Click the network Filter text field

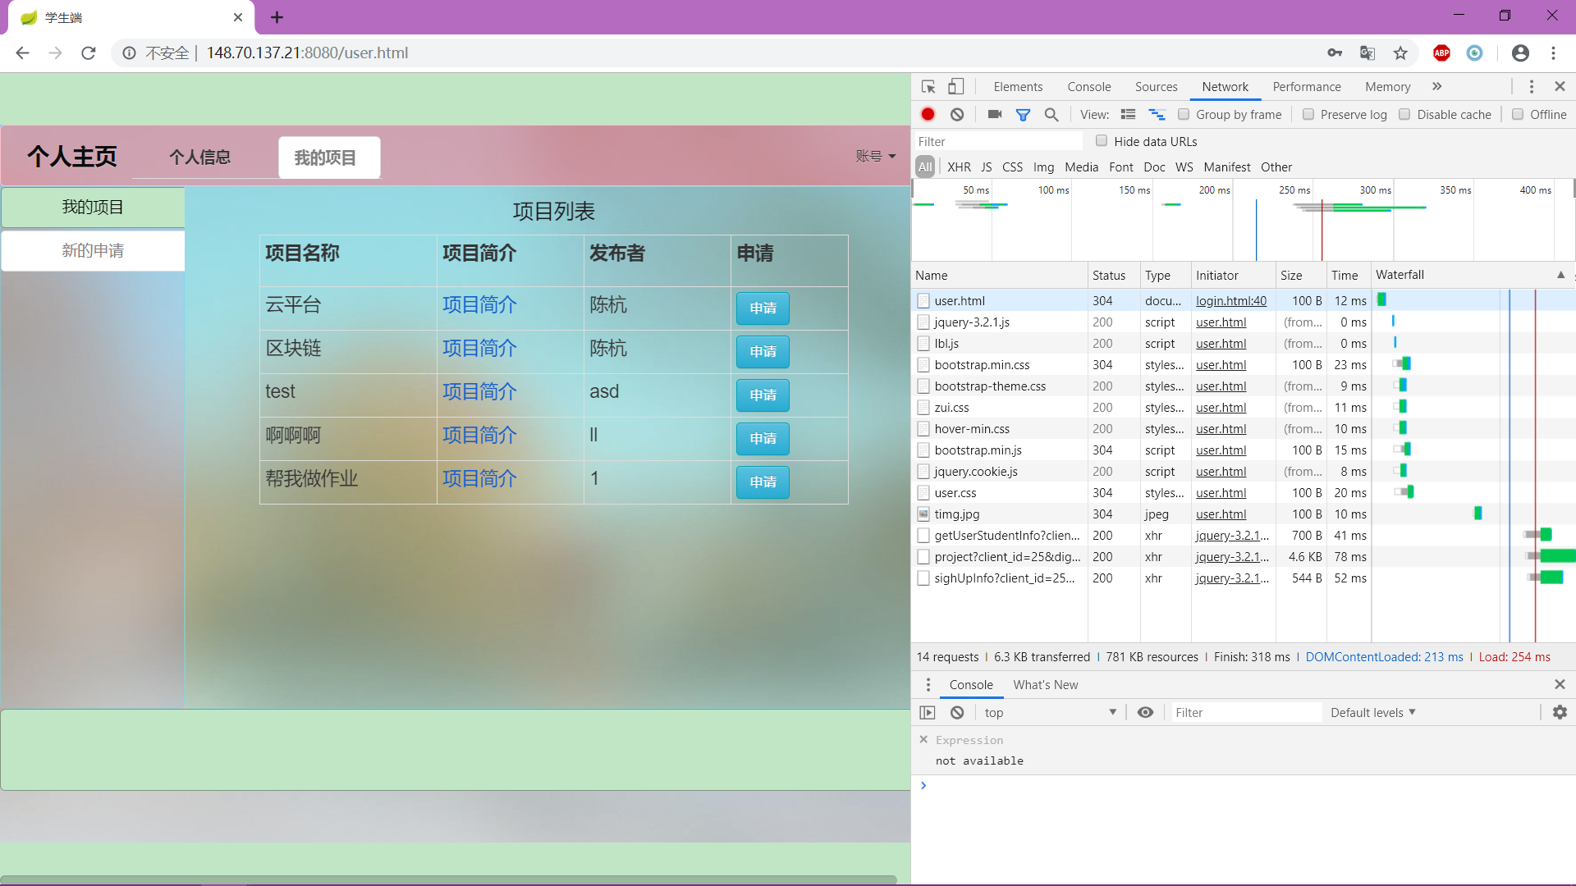997,141
